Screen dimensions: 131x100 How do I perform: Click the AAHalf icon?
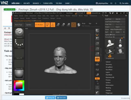(x=97, y=54)
